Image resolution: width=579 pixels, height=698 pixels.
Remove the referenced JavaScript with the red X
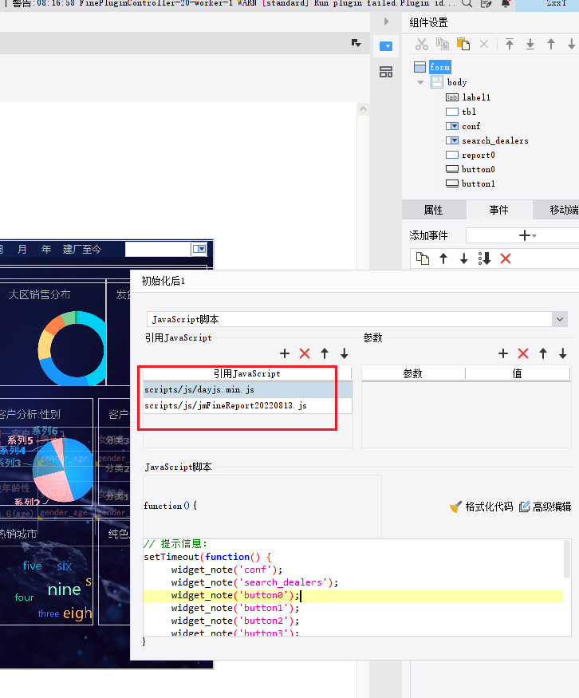305,353
